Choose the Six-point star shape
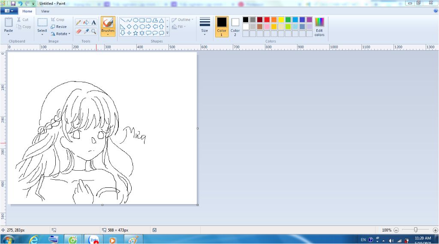 click(142, 33)
